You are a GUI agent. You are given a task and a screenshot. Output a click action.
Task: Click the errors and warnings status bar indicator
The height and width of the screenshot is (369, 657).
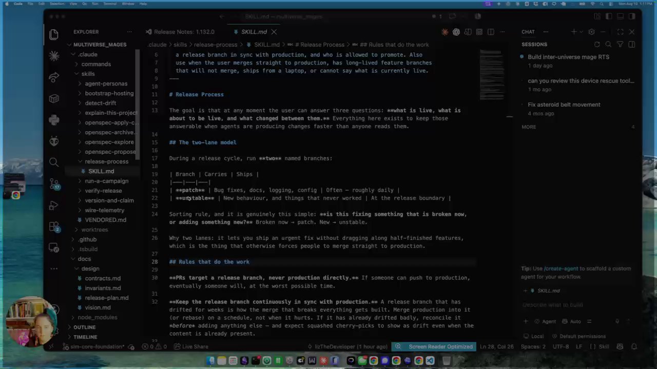click(x=154, y=346)
